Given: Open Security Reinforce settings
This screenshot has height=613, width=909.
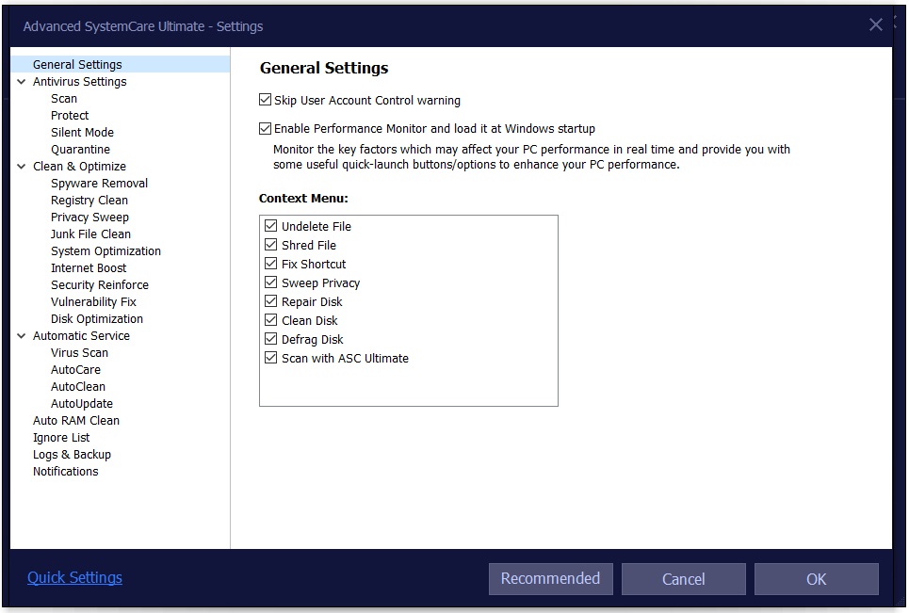Looking at the screenshot, I should [100, 285].
